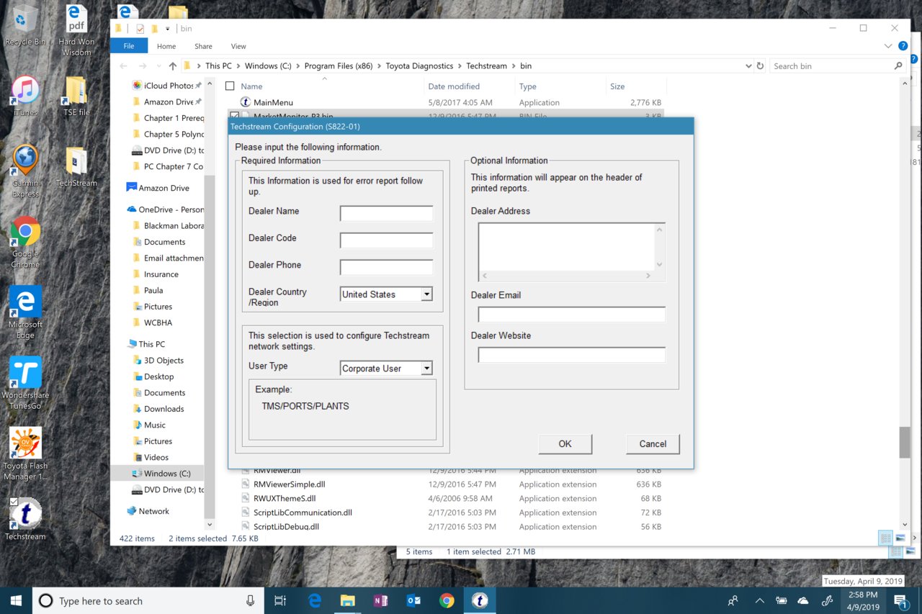Expand address bar history dropdown
The height and width of the screenshot is (614, 922).
pos(748,66)
